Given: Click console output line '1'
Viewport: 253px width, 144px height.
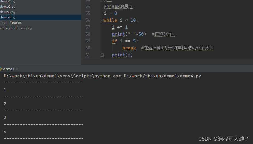Looking at the screenshot, I should 5,90.
